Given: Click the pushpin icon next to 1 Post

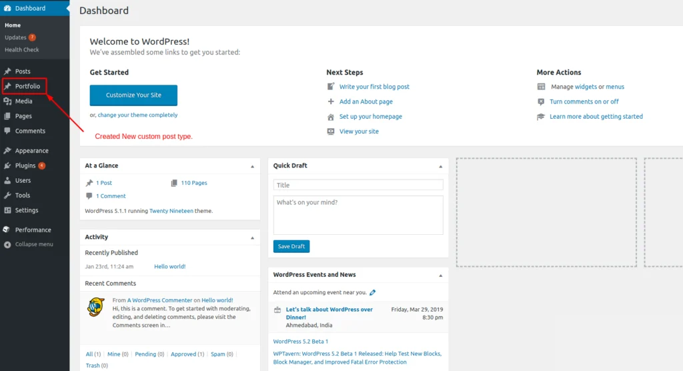Looking at the screenshot, I should click(x=89, y=183).
